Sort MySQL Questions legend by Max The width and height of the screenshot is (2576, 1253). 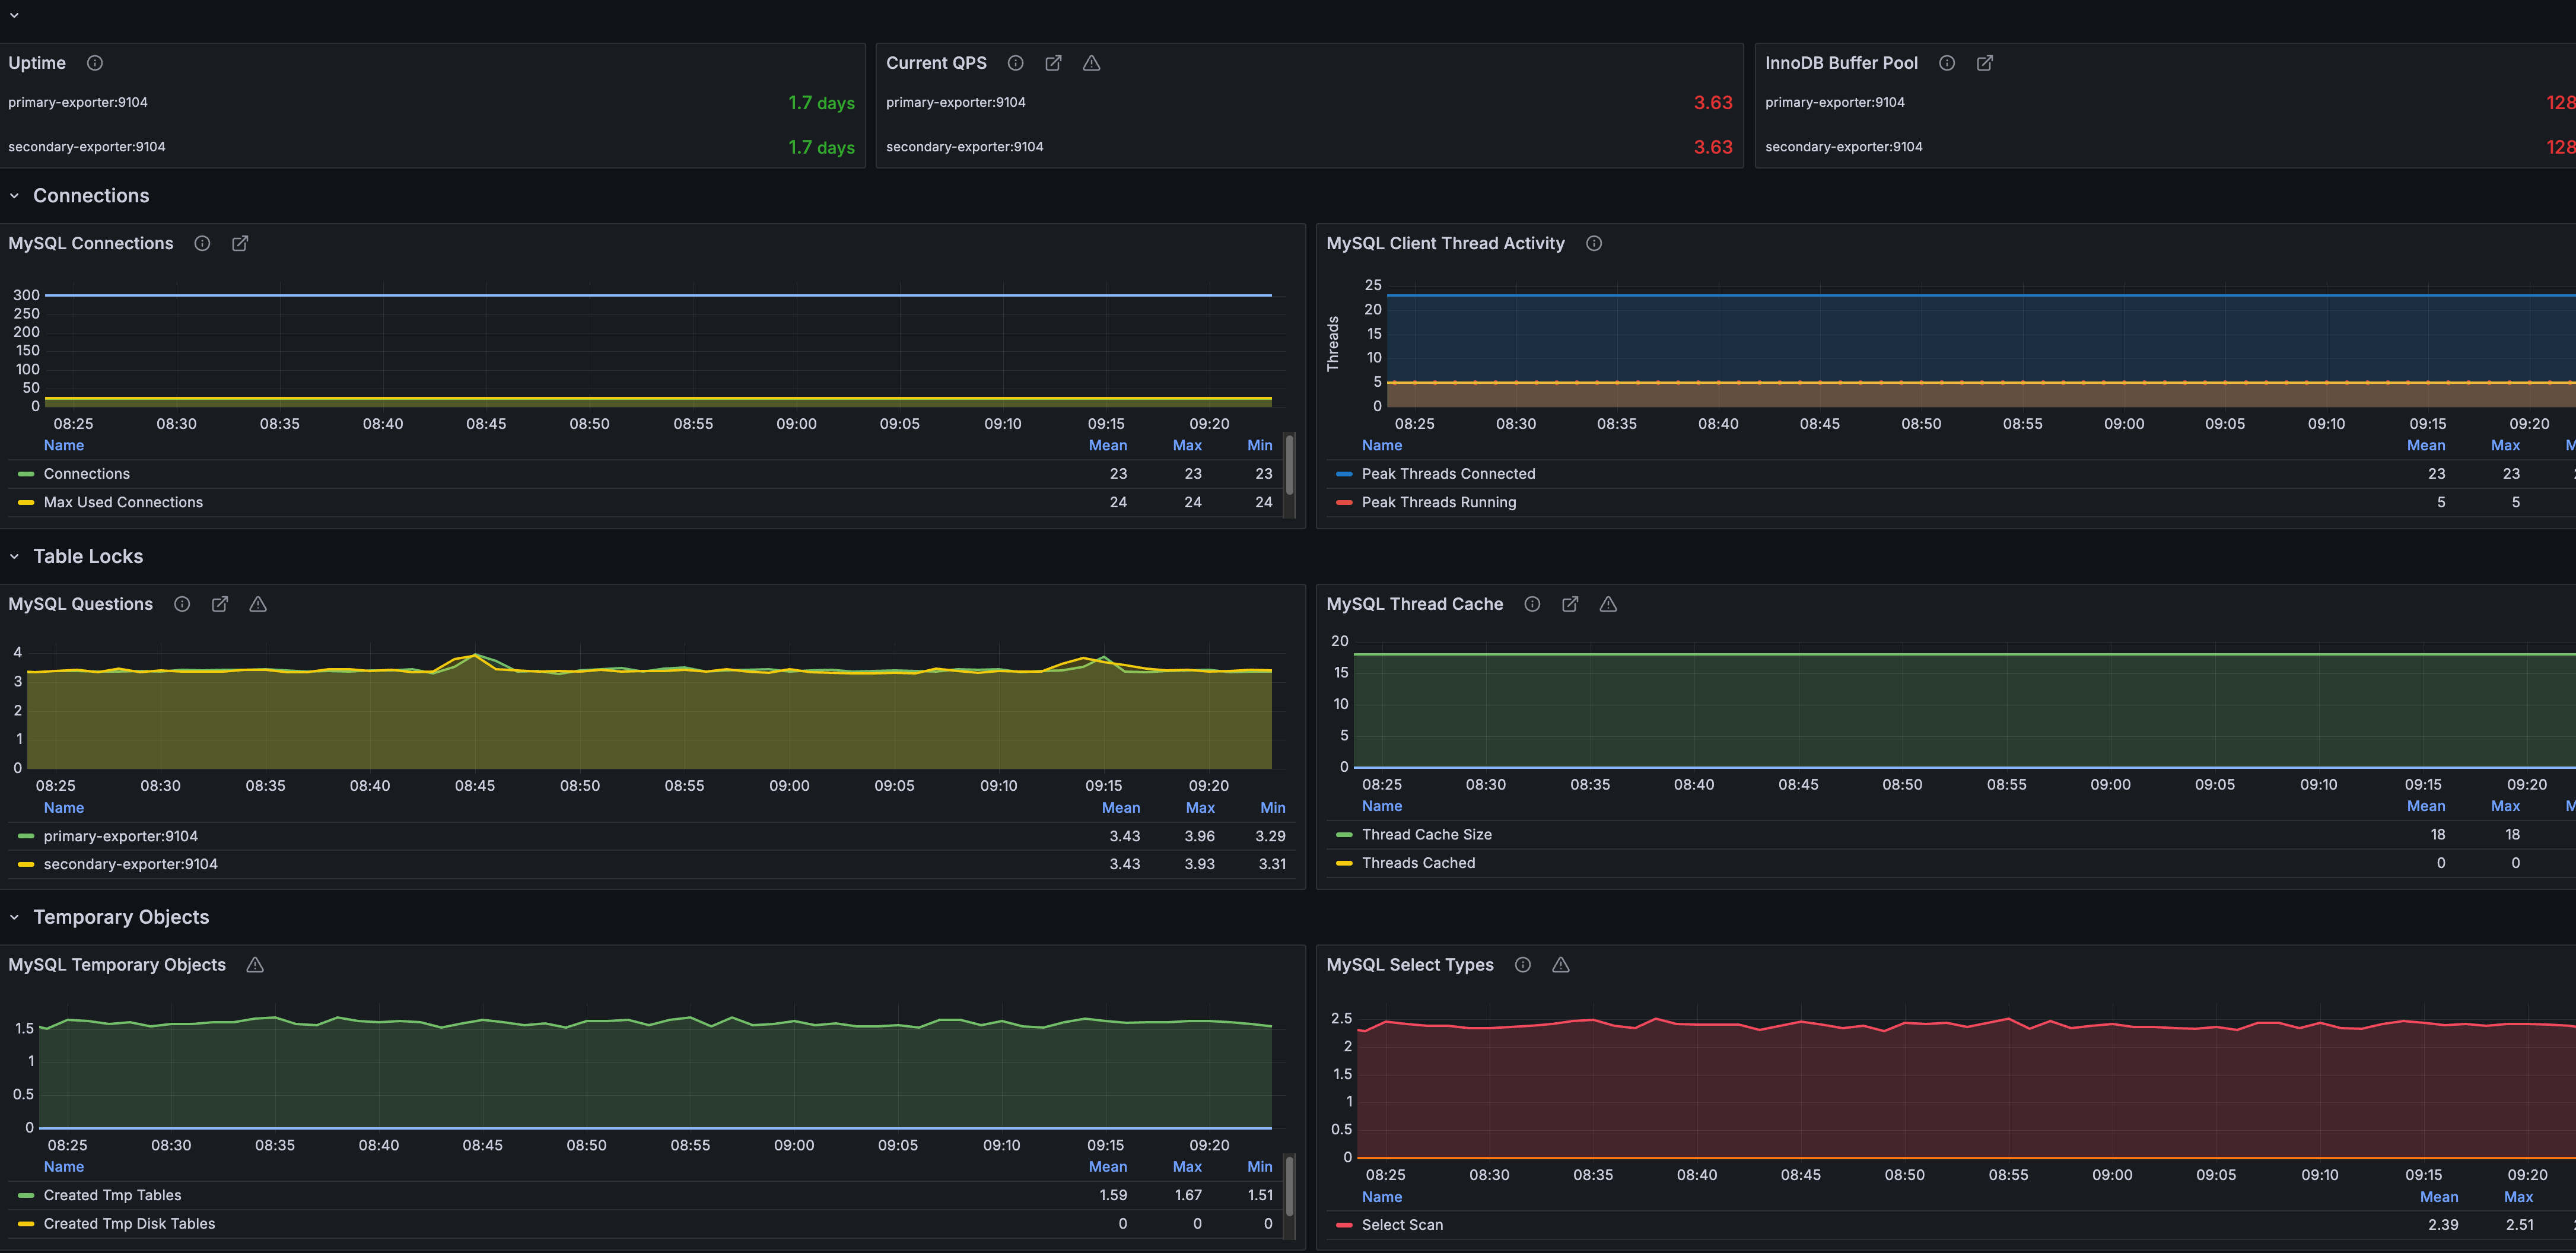point(1199,808)
